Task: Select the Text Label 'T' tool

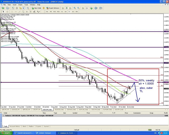Action: tap(31, 12)
